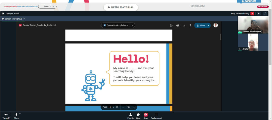The height and width of the screenshot is (120, 272).
Task: Open the Curriculum tab
Action: pyautogui.click(x=197, y=6)
